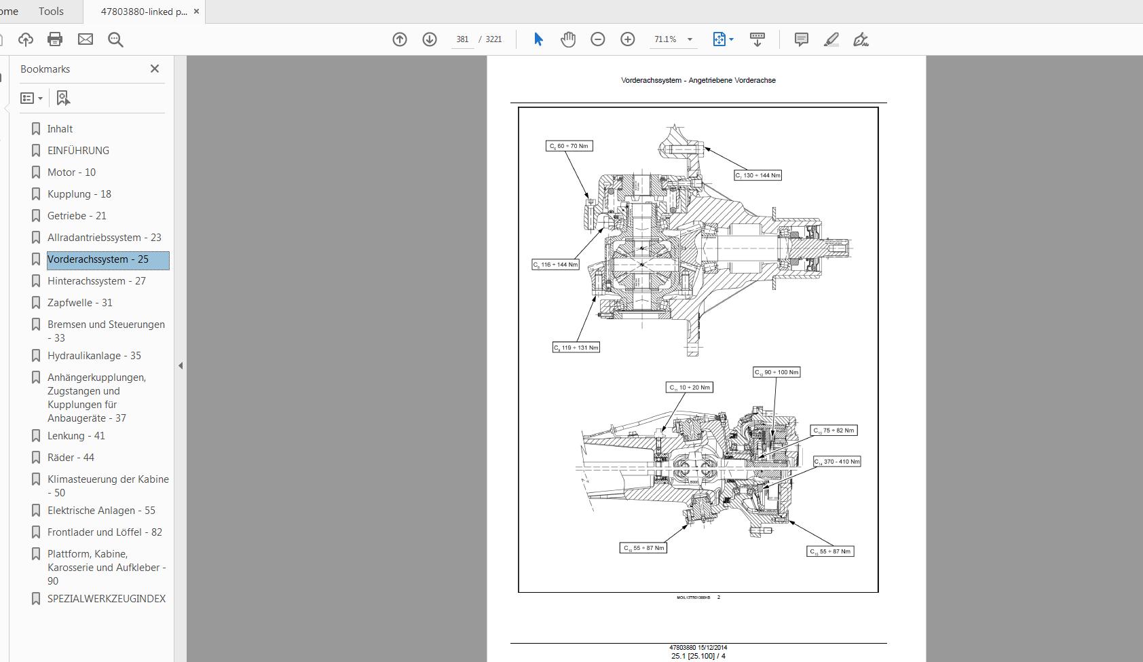Close the Bookmarks panel
The image size is (1143, 662).
[155, 69]
